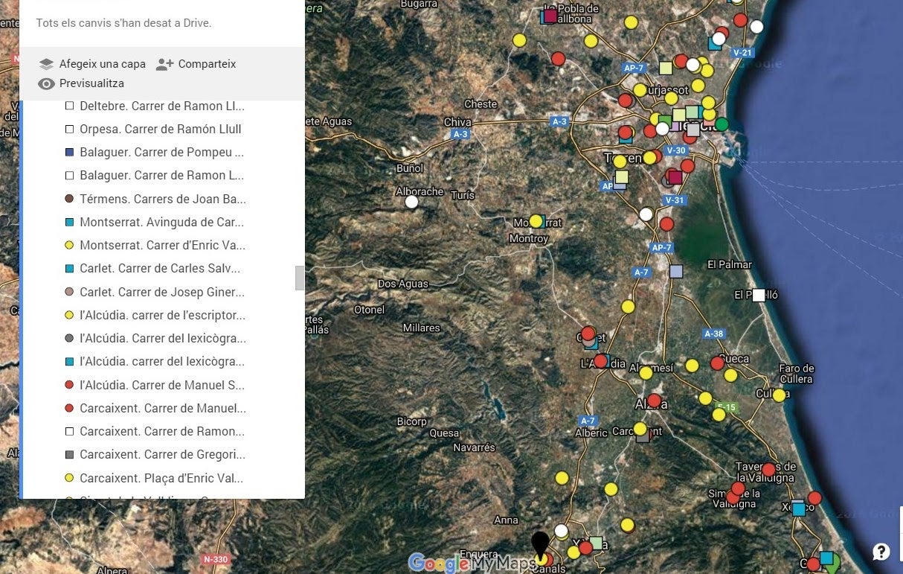Image resolution: width=903 pixels, height=574 pixels.
Task: Click the Afegeix una capa layers icon
Action: tap(47, 64)
